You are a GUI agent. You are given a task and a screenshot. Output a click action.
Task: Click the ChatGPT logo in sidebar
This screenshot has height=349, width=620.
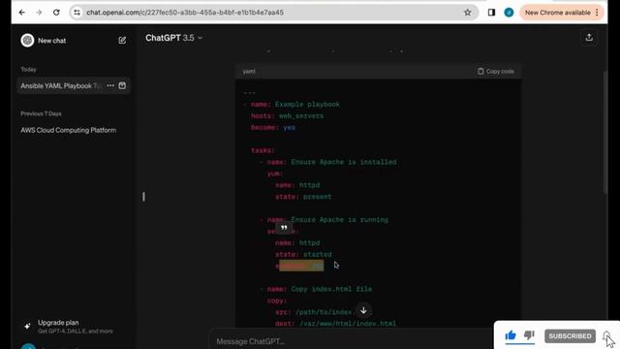27,41
